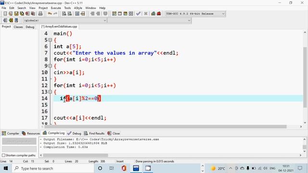Click the Save All toolbar icon
Viewport: 308px width, 173px height.
22,13
